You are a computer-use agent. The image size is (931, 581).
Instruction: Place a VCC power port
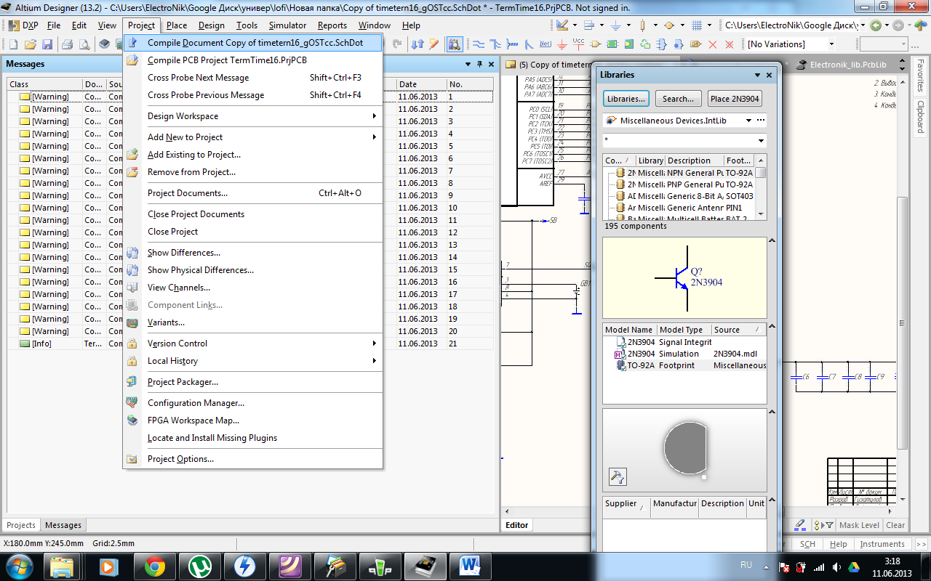(x=579, y=44)
